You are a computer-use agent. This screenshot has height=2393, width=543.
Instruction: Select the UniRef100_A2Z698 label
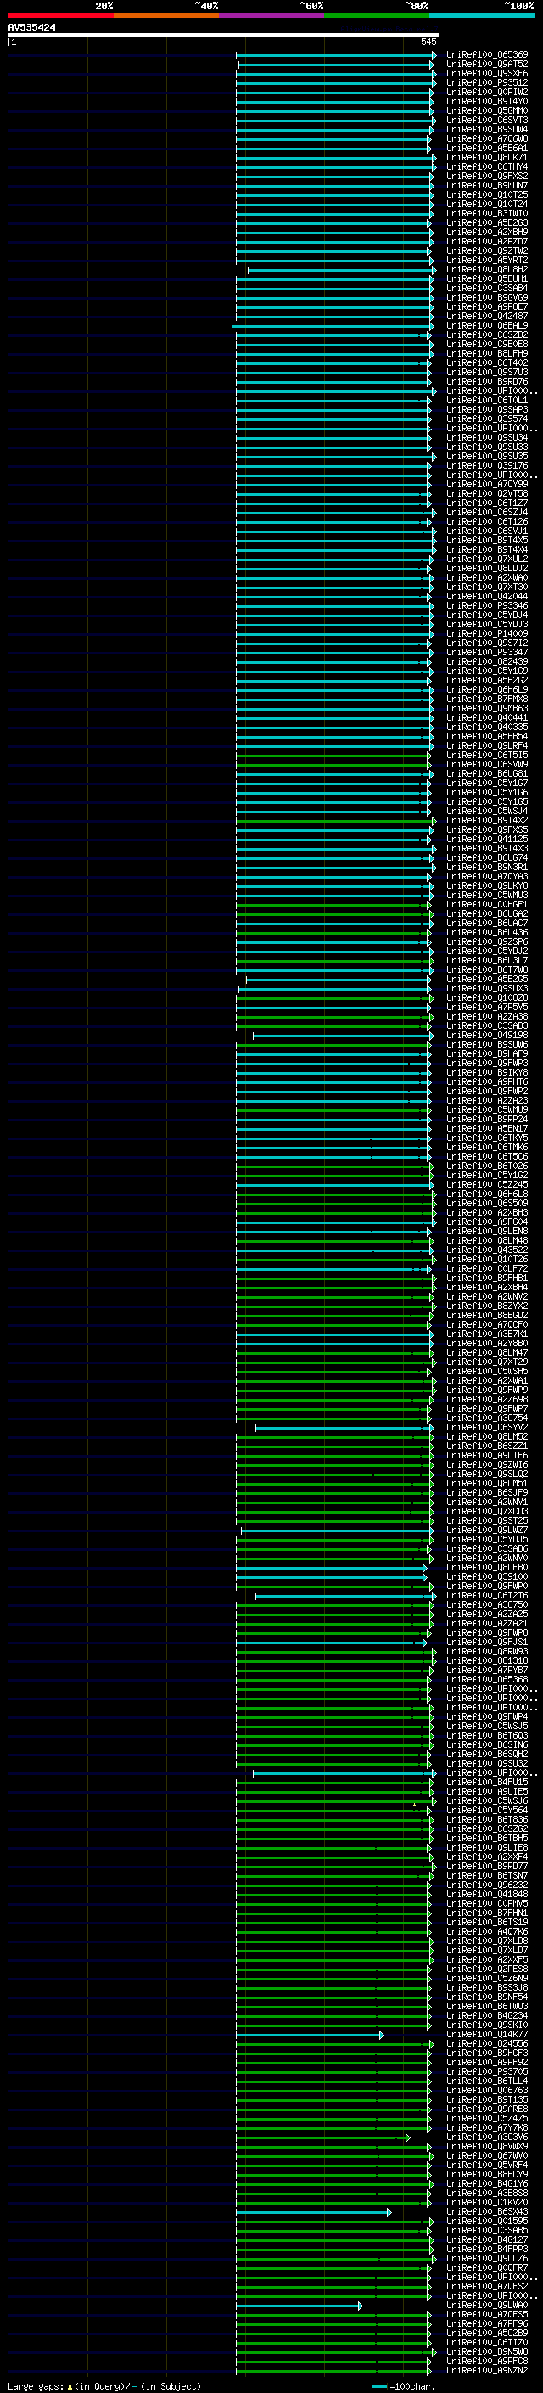pos(486,1400)
